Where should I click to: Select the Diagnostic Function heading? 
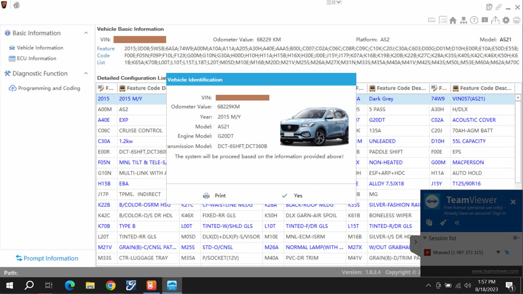tap(40, 73)
